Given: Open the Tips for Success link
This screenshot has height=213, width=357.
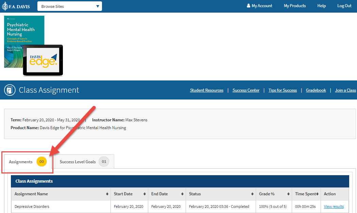Looking at the screenshot, I should click(x=283, y=90).
